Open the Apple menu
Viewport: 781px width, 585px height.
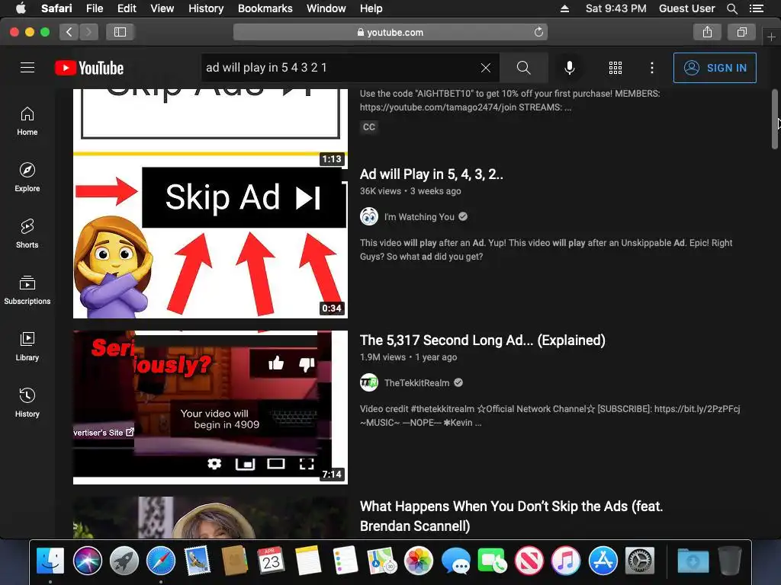click(x=21, y=8)
